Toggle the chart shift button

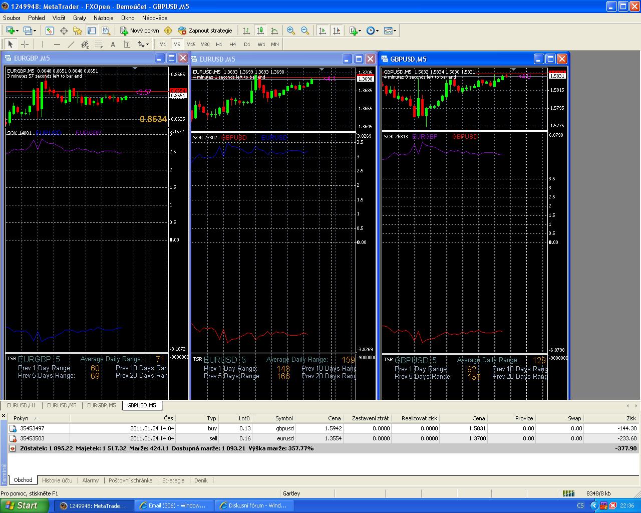[337, 31]
